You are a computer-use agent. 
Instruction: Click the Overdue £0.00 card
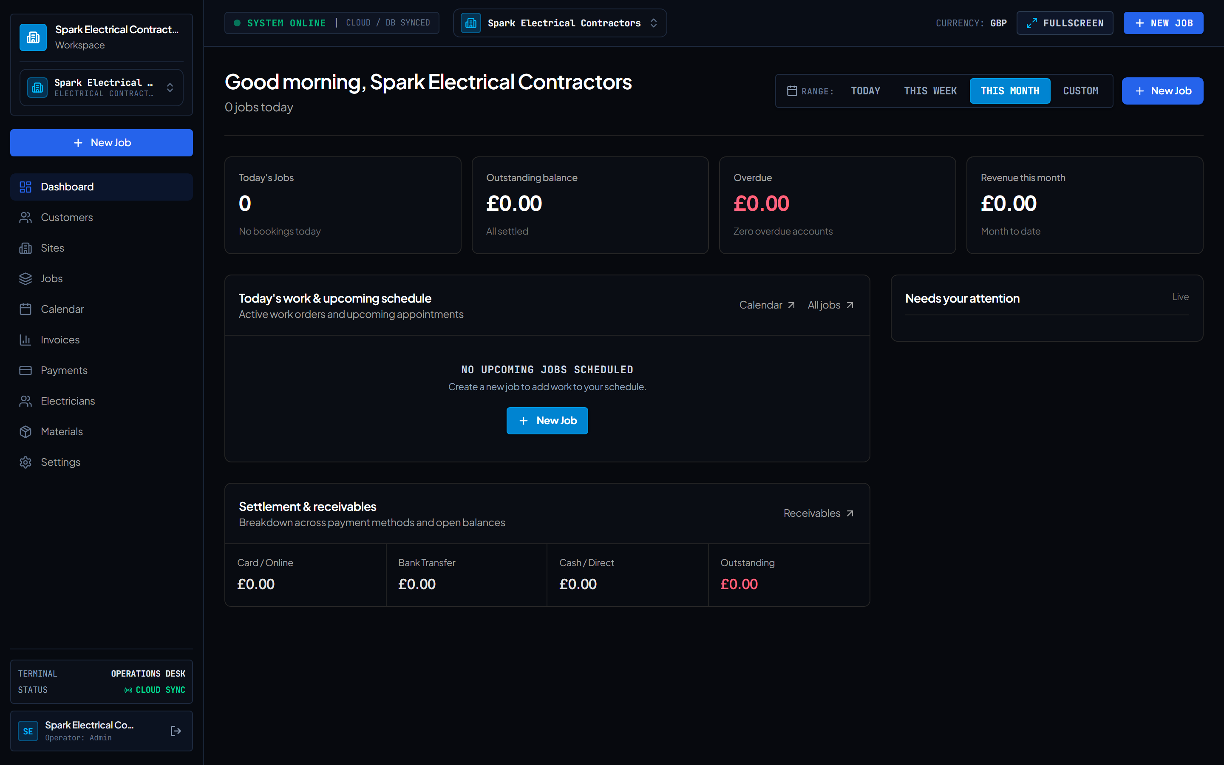click(838, 205)
